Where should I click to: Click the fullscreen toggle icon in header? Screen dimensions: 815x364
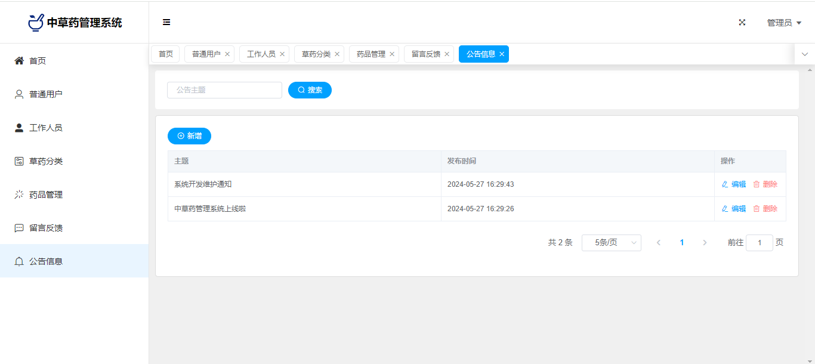[x=742, y=23]
